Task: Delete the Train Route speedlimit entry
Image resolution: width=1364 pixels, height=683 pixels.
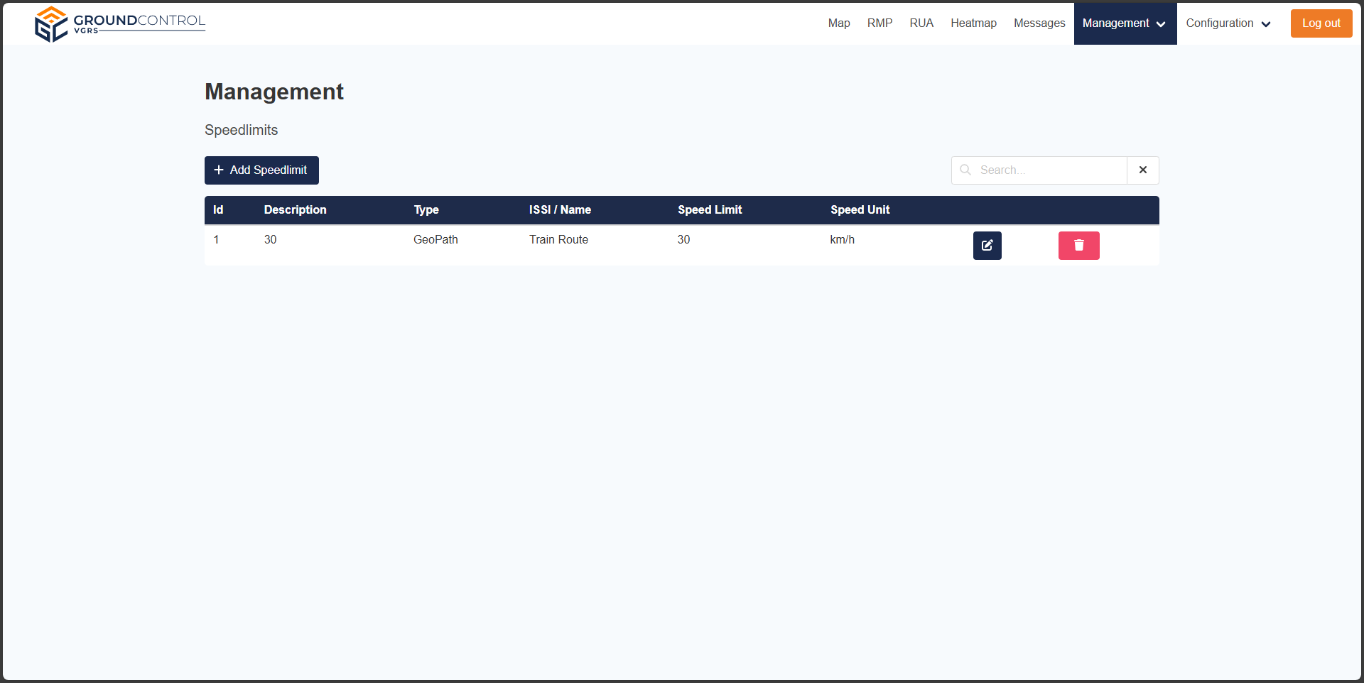Action: point(1078,246)
